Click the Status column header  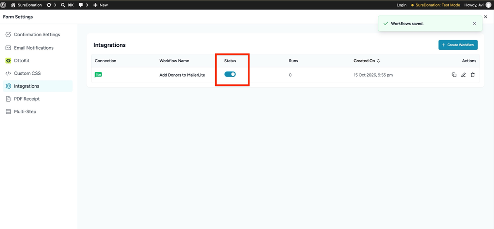(x=230, y=61)
